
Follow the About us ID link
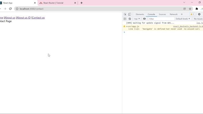(x=24, y=18)
